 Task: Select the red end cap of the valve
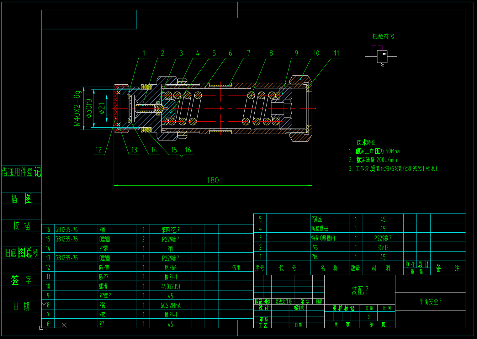coord(115,108)
